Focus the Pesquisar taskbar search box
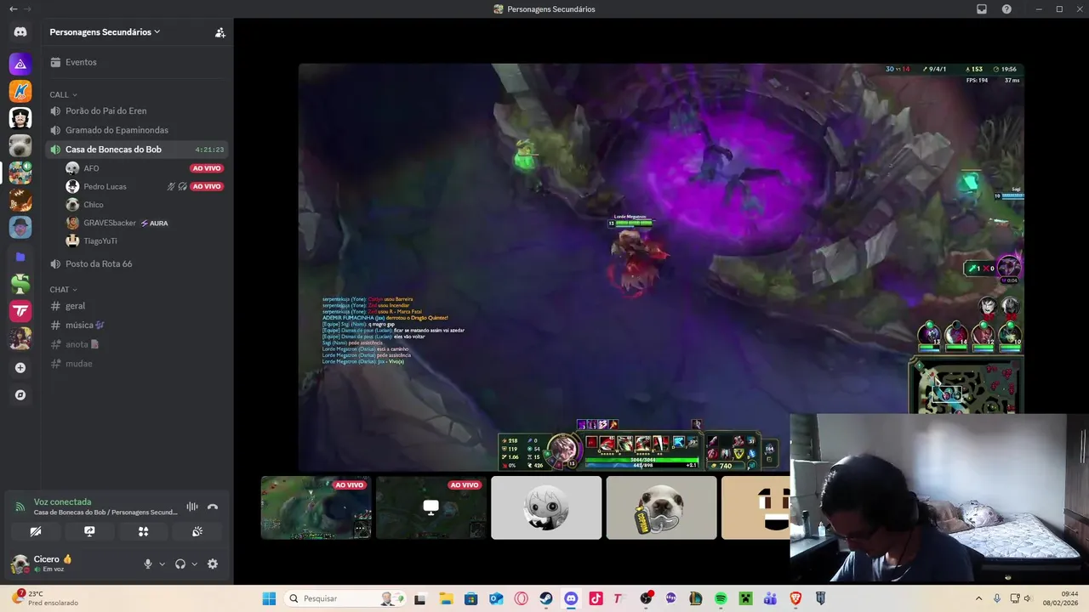Viewport: 1089px width, 612px height. (343, 598)
